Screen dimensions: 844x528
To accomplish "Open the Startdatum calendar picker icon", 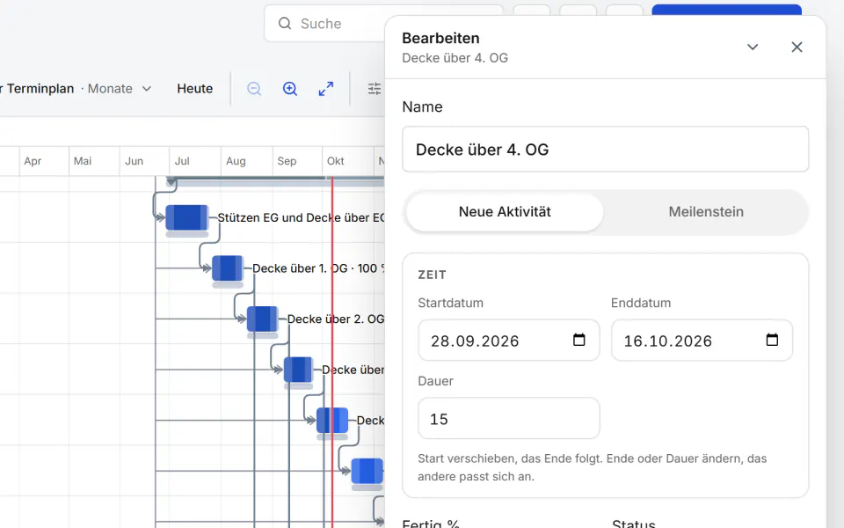I will pyautogui.click(x=578, y=340).
